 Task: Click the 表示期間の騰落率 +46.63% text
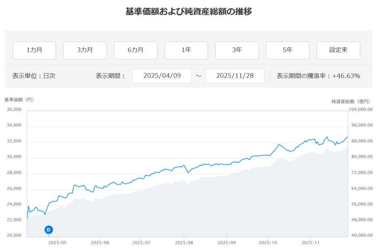[x=318, y=76]
